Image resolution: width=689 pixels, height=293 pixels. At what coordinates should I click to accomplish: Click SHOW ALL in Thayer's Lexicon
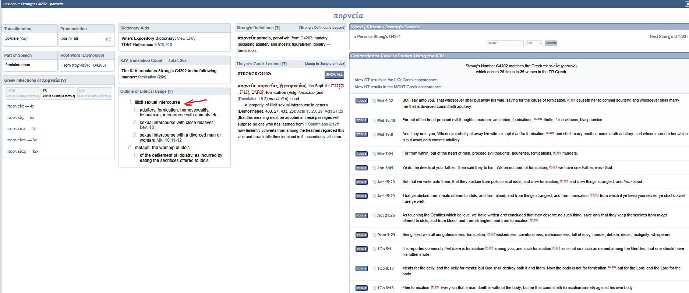334,74
